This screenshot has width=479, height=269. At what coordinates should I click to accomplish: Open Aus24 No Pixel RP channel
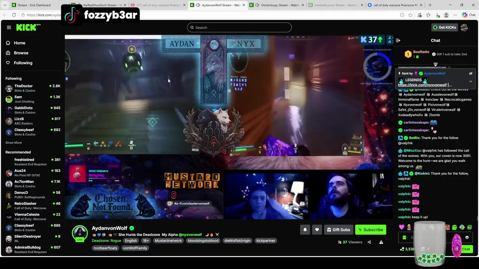(x=33, y=173)
